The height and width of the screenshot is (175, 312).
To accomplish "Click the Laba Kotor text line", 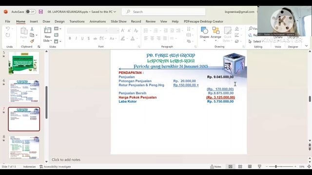I will point(128,102).
